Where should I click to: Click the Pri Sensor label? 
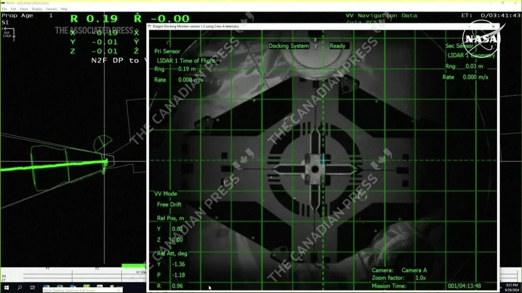167,51
